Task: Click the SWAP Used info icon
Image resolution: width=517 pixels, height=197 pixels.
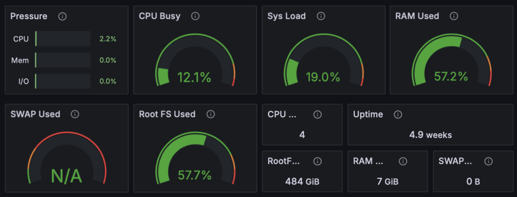Action: point(75,115)
